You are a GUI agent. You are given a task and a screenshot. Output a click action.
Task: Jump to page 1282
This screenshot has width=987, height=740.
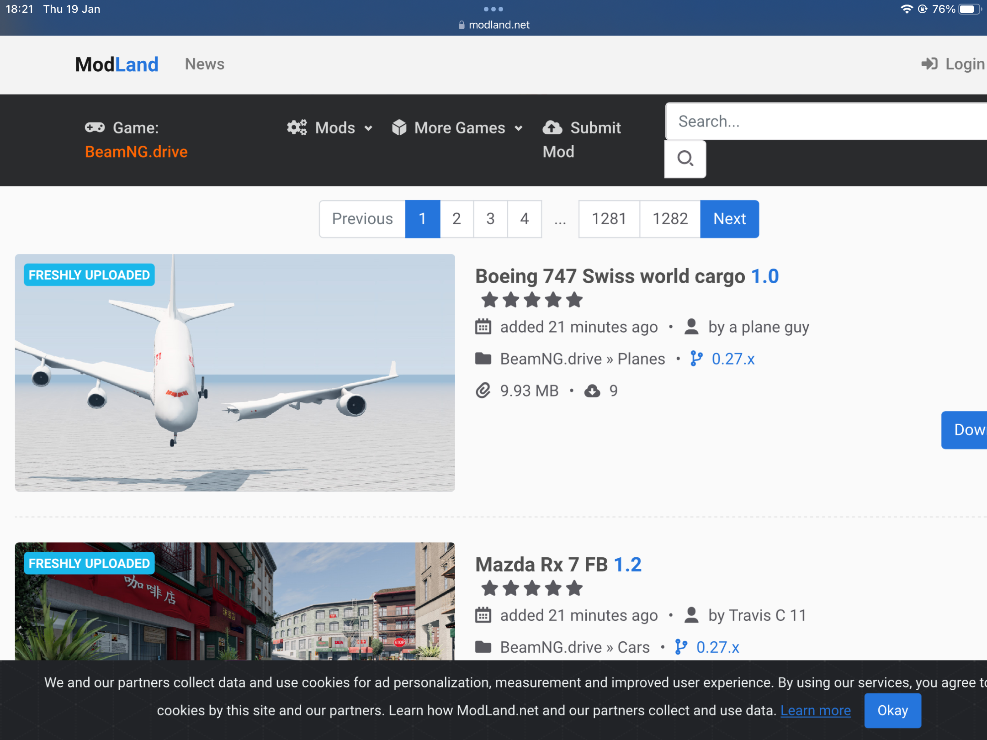669,219
